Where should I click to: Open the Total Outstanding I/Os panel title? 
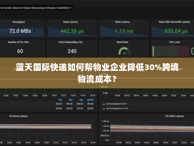70,42
